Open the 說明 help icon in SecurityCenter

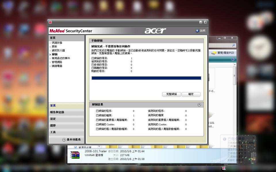pos(197,31)
